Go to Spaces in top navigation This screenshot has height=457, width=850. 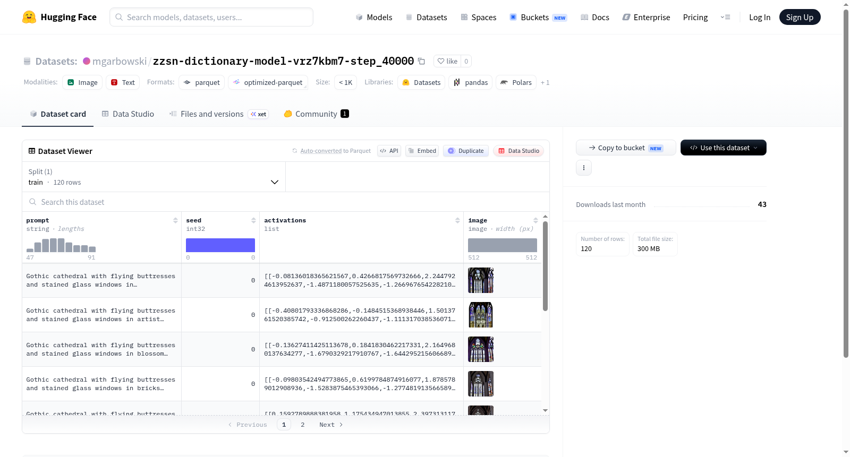click(x=478, y=17)
